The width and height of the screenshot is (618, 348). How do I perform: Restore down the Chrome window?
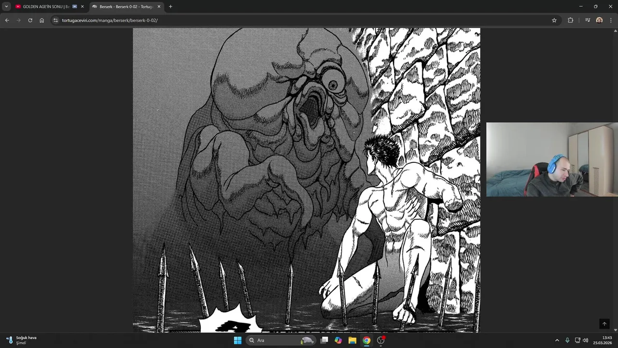596,7
